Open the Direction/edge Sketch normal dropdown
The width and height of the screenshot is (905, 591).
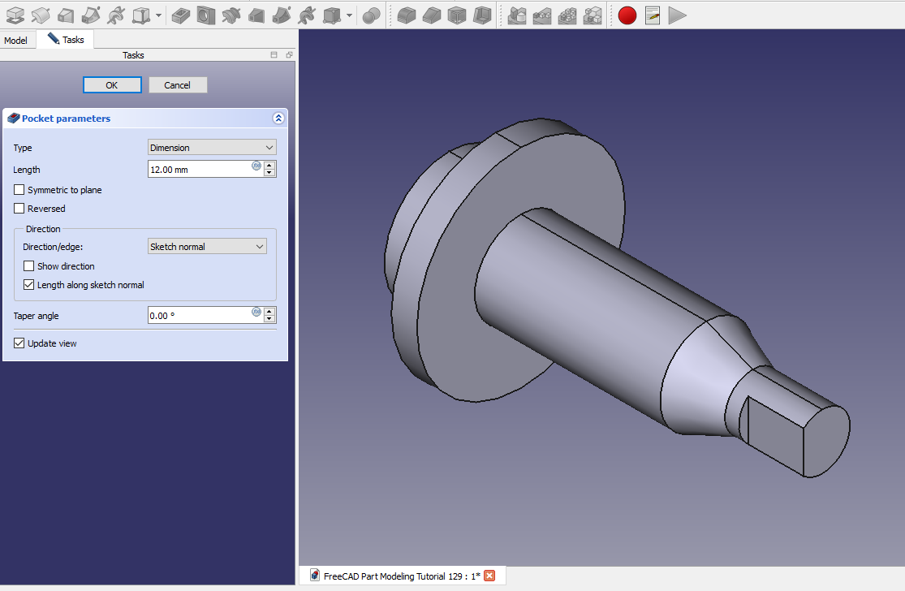pos(207,247)
